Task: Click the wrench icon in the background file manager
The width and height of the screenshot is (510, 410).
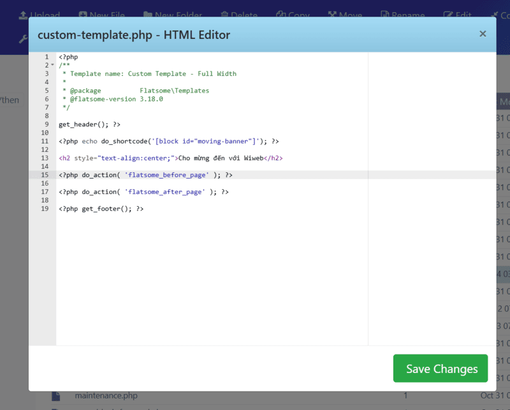Action: coord(23,40)
